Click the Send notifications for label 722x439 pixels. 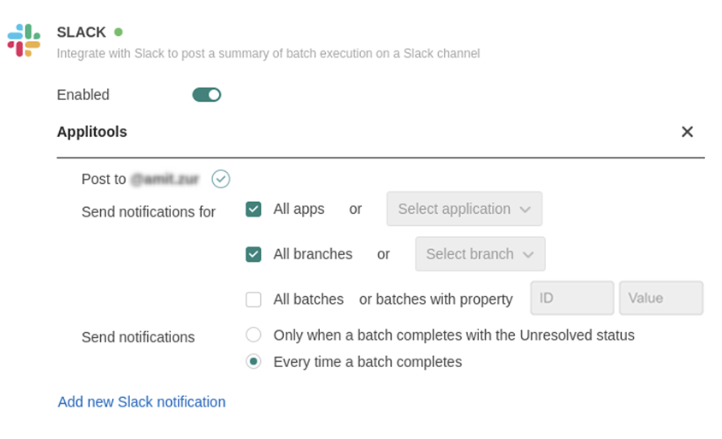click(x=148, y=211)
